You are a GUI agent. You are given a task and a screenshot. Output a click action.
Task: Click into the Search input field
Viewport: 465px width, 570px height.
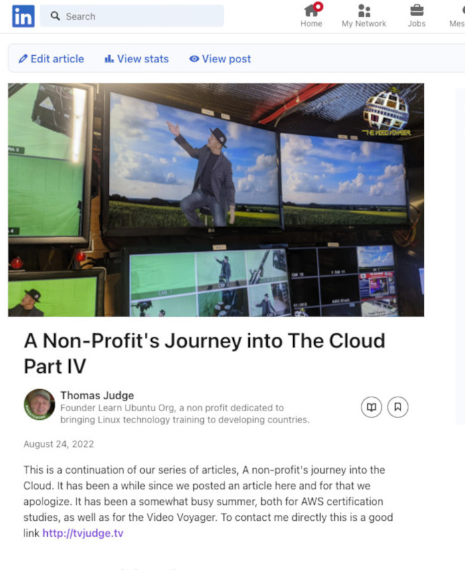(x=132, y=16)
